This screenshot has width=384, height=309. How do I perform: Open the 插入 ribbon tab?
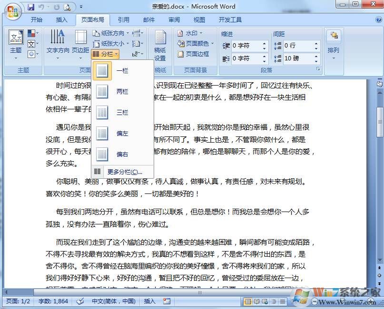[61, 19]
